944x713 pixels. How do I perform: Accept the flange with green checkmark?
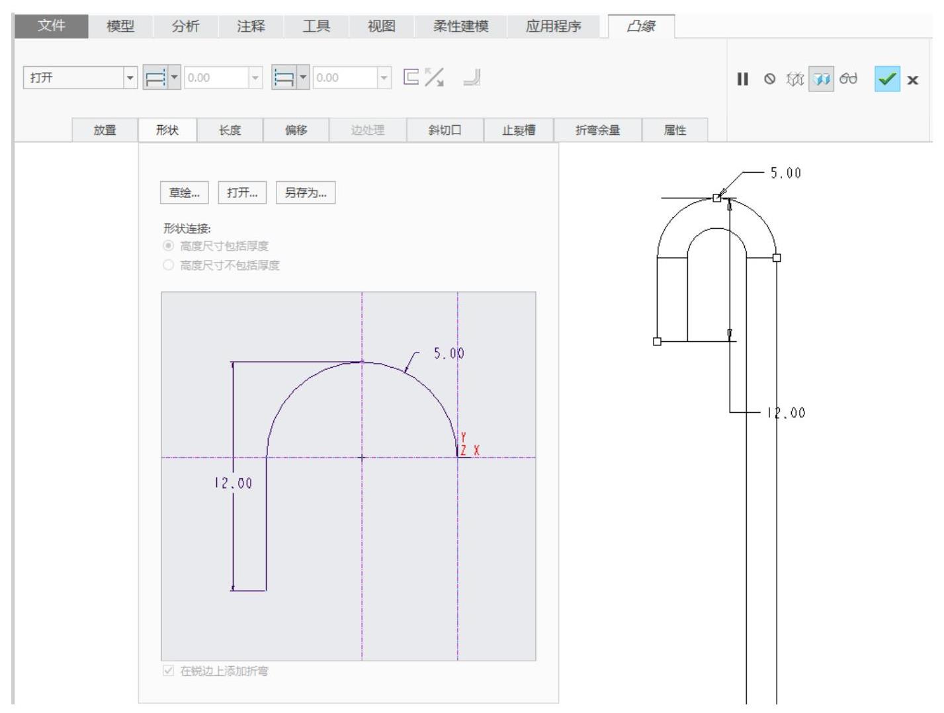click(887, 79)
